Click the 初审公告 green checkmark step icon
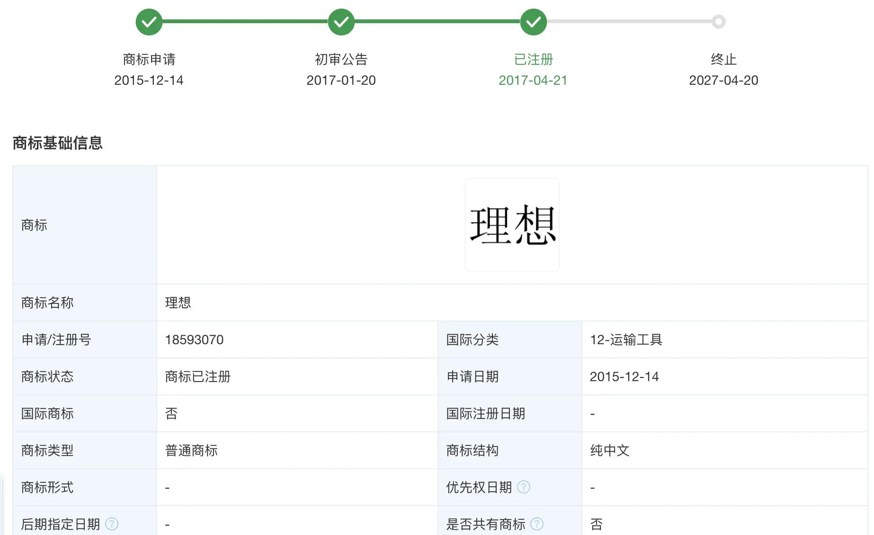The width and height of the screenshot is (874, 535). 341,22
